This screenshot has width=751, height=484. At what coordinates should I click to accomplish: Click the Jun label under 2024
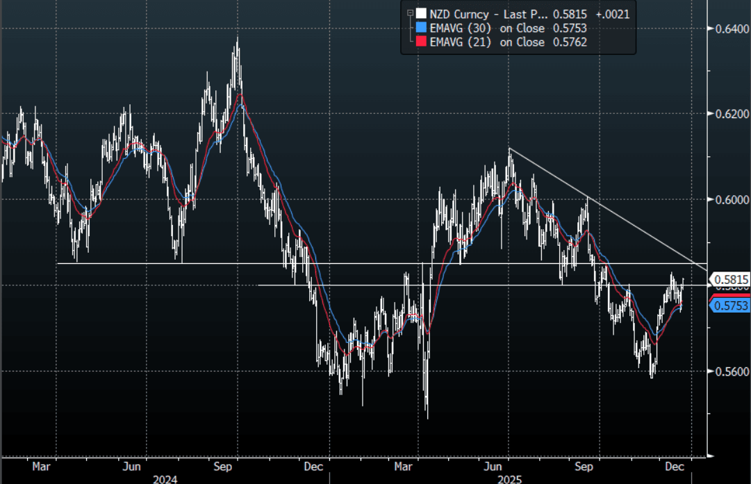tap(131, 466)
